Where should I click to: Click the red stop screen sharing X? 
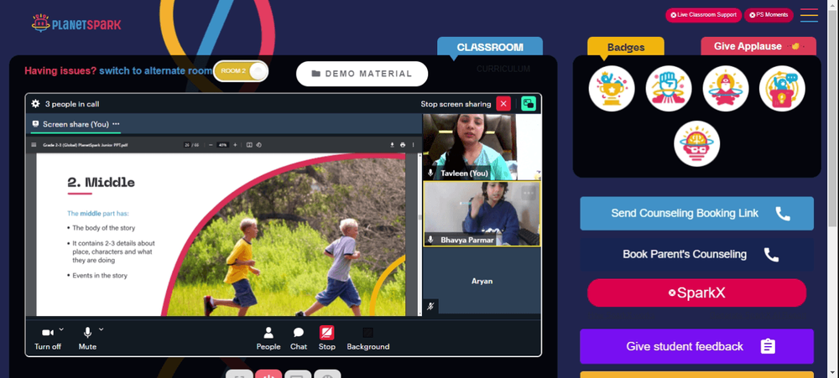point(503,104)
